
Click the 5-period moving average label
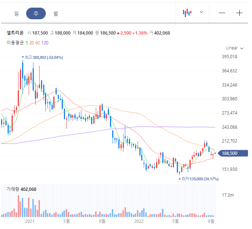[27, 43]
